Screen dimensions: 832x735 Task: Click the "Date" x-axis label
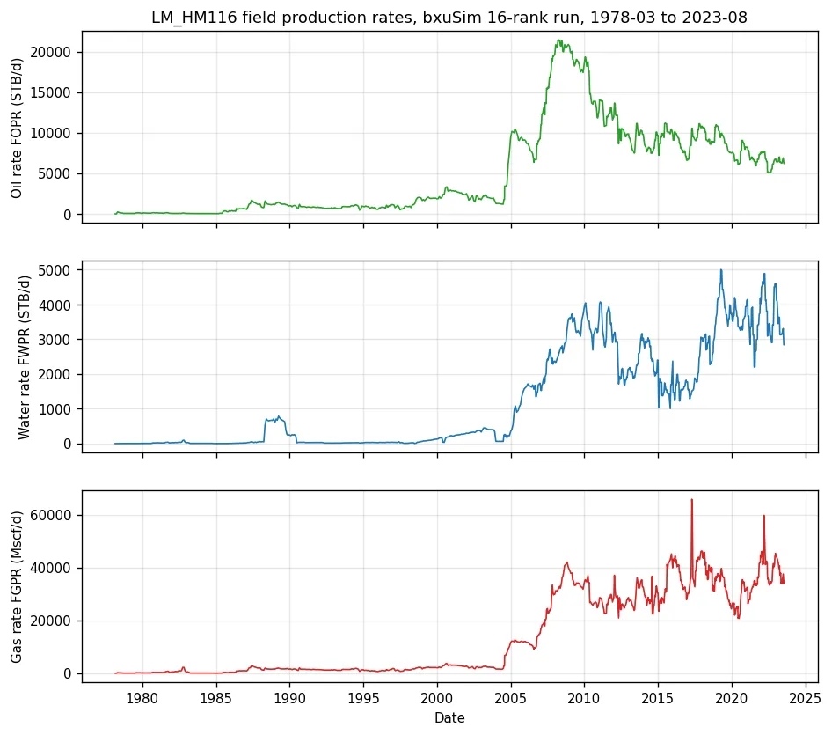pyautogui.click(x=449, y=718)
